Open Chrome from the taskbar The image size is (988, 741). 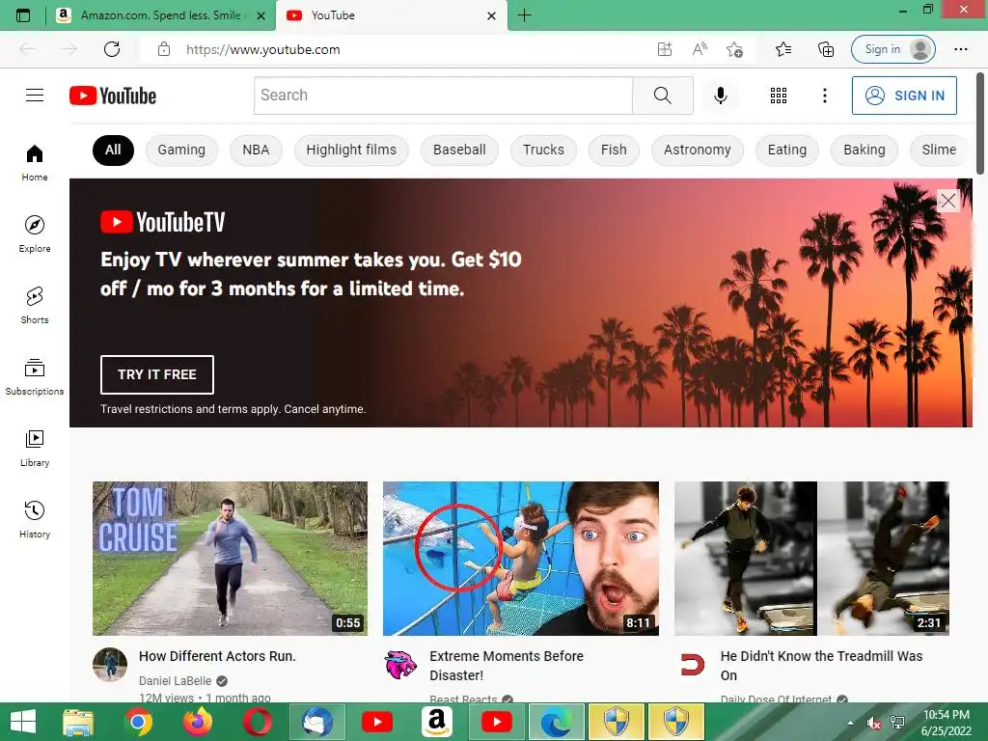pyautogui.click(x=138, y=722)
